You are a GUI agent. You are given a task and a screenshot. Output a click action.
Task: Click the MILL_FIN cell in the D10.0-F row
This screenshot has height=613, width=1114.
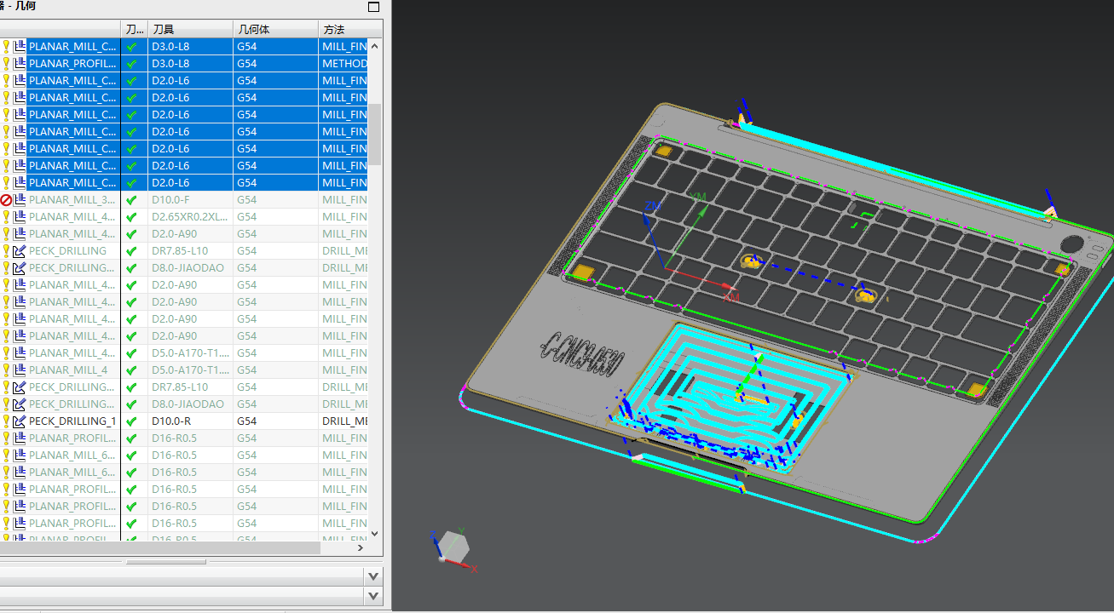pyautogui.click(x=344, y=200)
